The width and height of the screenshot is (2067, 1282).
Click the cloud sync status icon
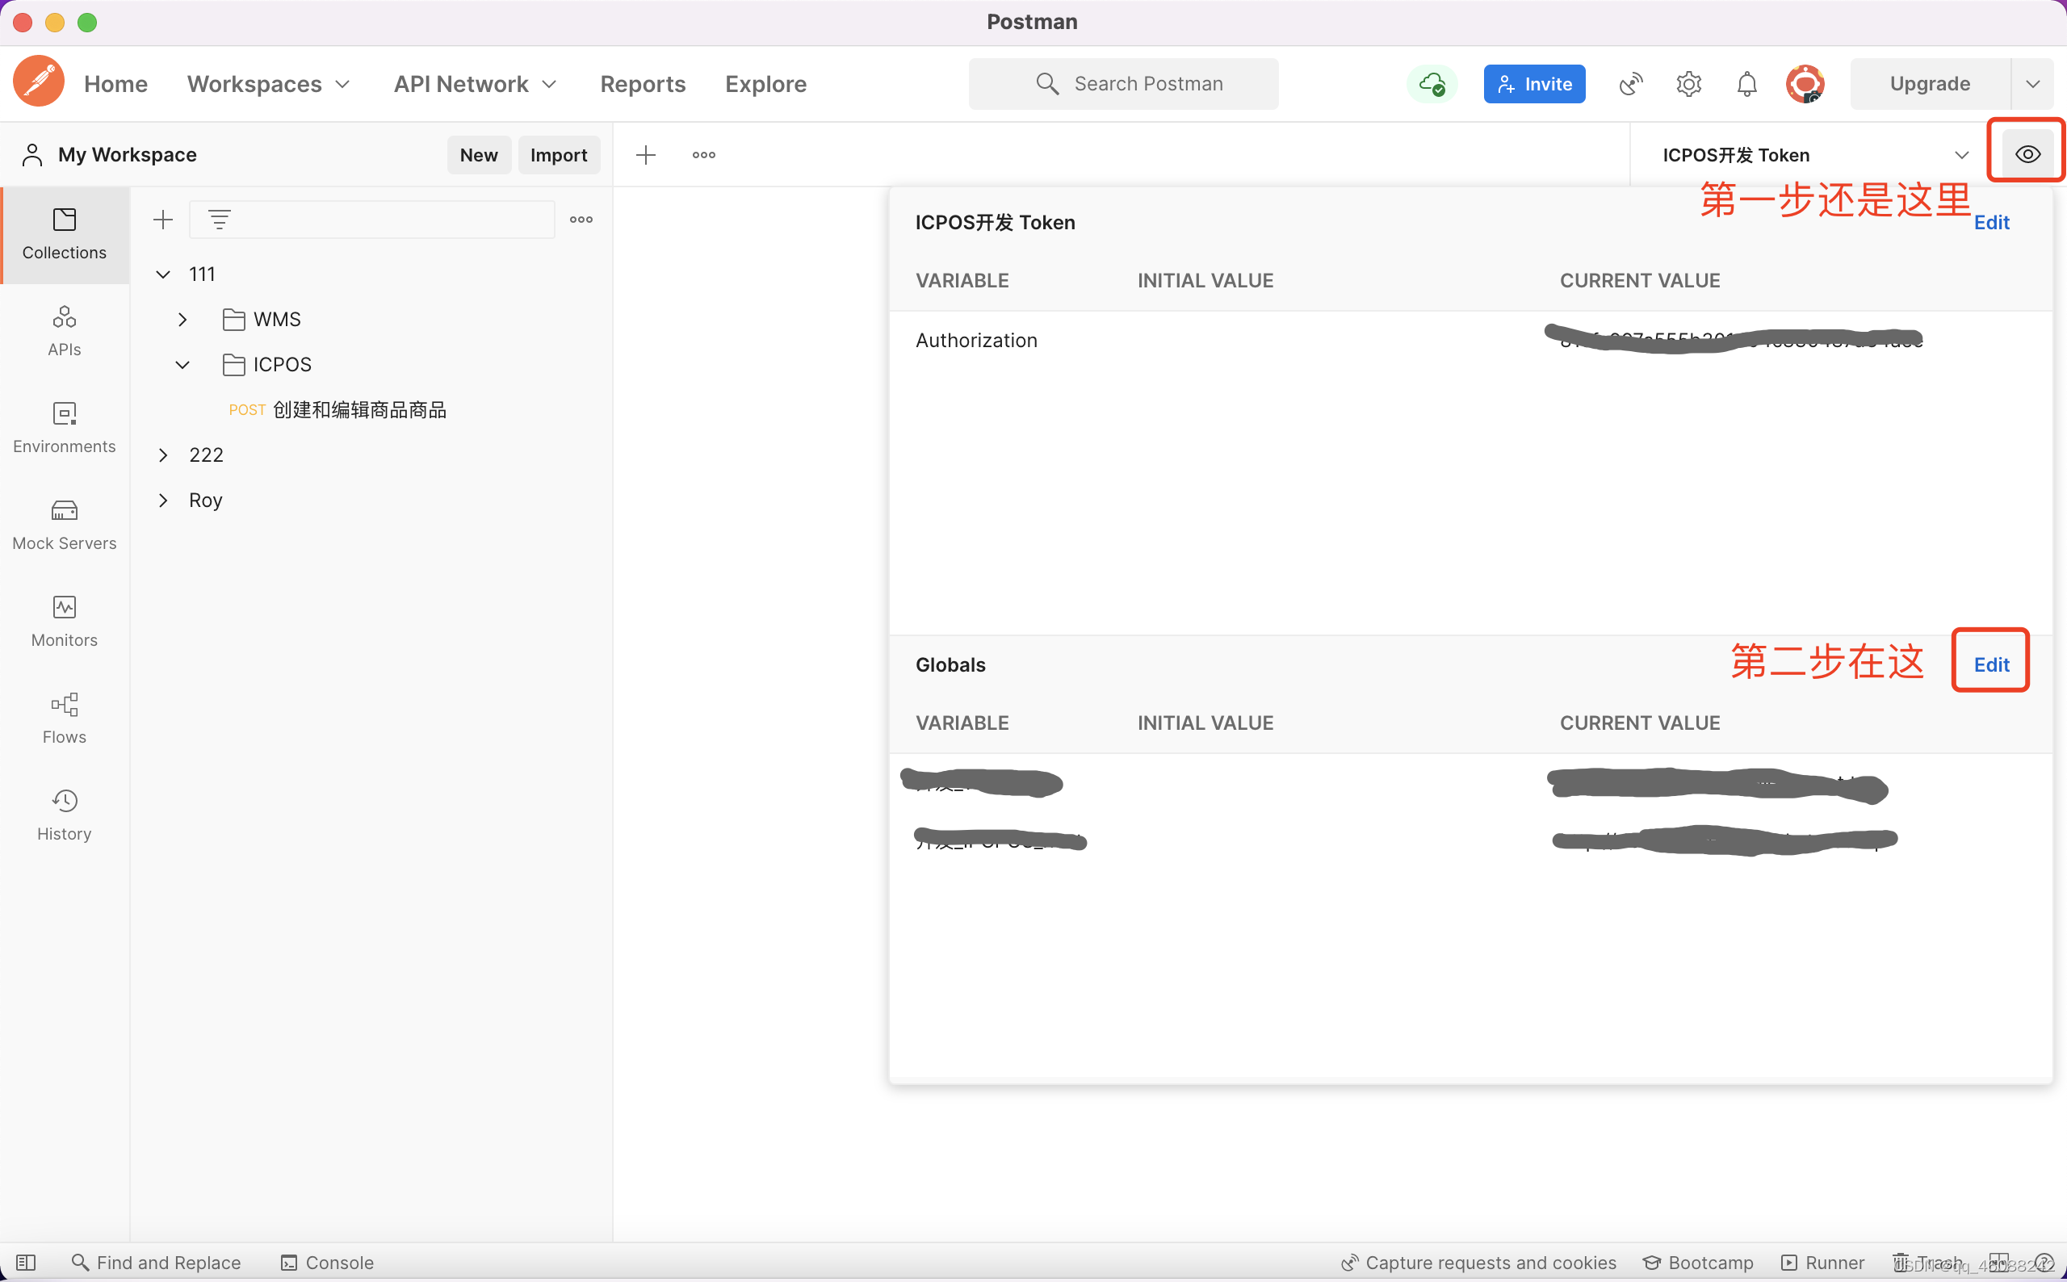[1432, 84]
